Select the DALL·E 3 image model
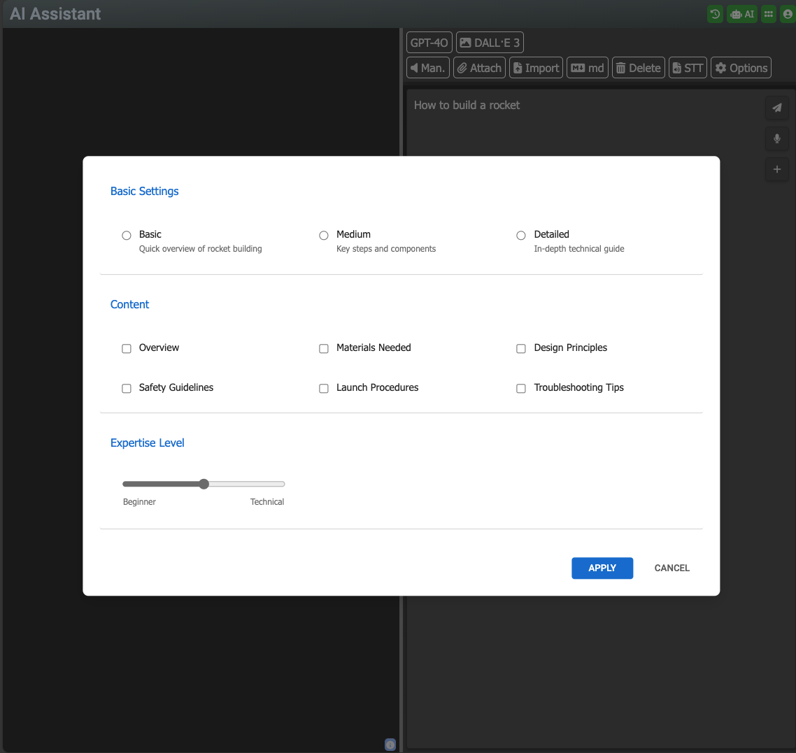Screen dimensions: 796x753 (490, 43)
